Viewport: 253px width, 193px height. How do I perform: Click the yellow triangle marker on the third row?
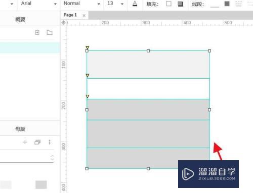point(87,96)
